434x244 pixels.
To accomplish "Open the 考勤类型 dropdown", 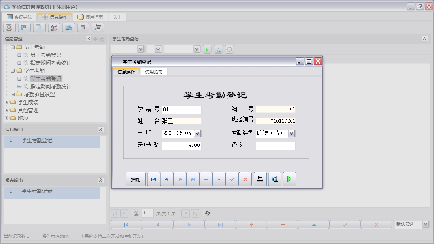I will coord(291,133).
